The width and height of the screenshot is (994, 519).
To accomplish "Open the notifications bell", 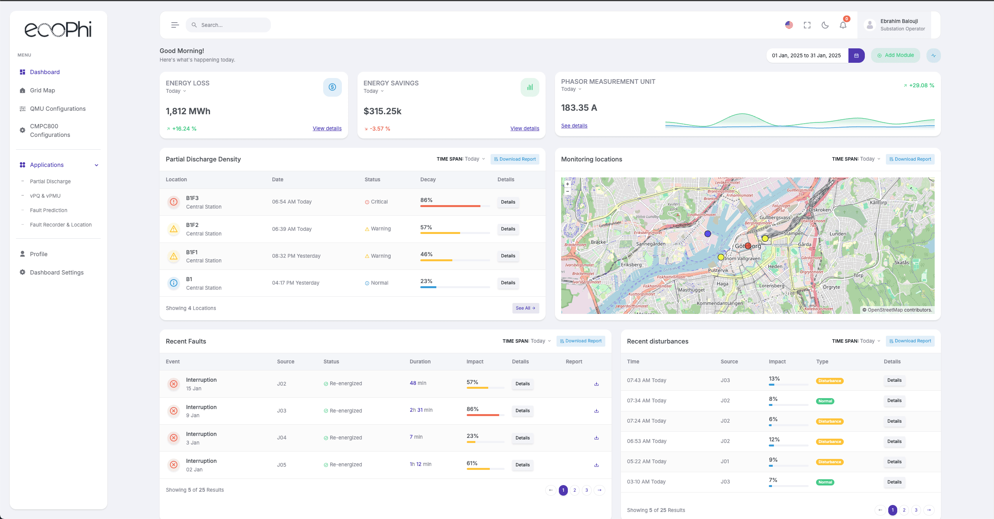I will [843, 25].
